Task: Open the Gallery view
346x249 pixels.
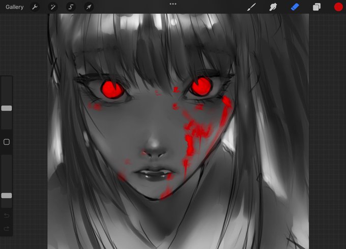Action: click(x=15, y=7)
